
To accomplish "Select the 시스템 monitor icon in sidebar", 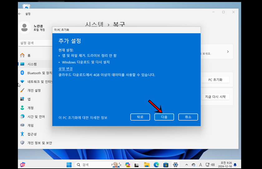I will [22, 64].
